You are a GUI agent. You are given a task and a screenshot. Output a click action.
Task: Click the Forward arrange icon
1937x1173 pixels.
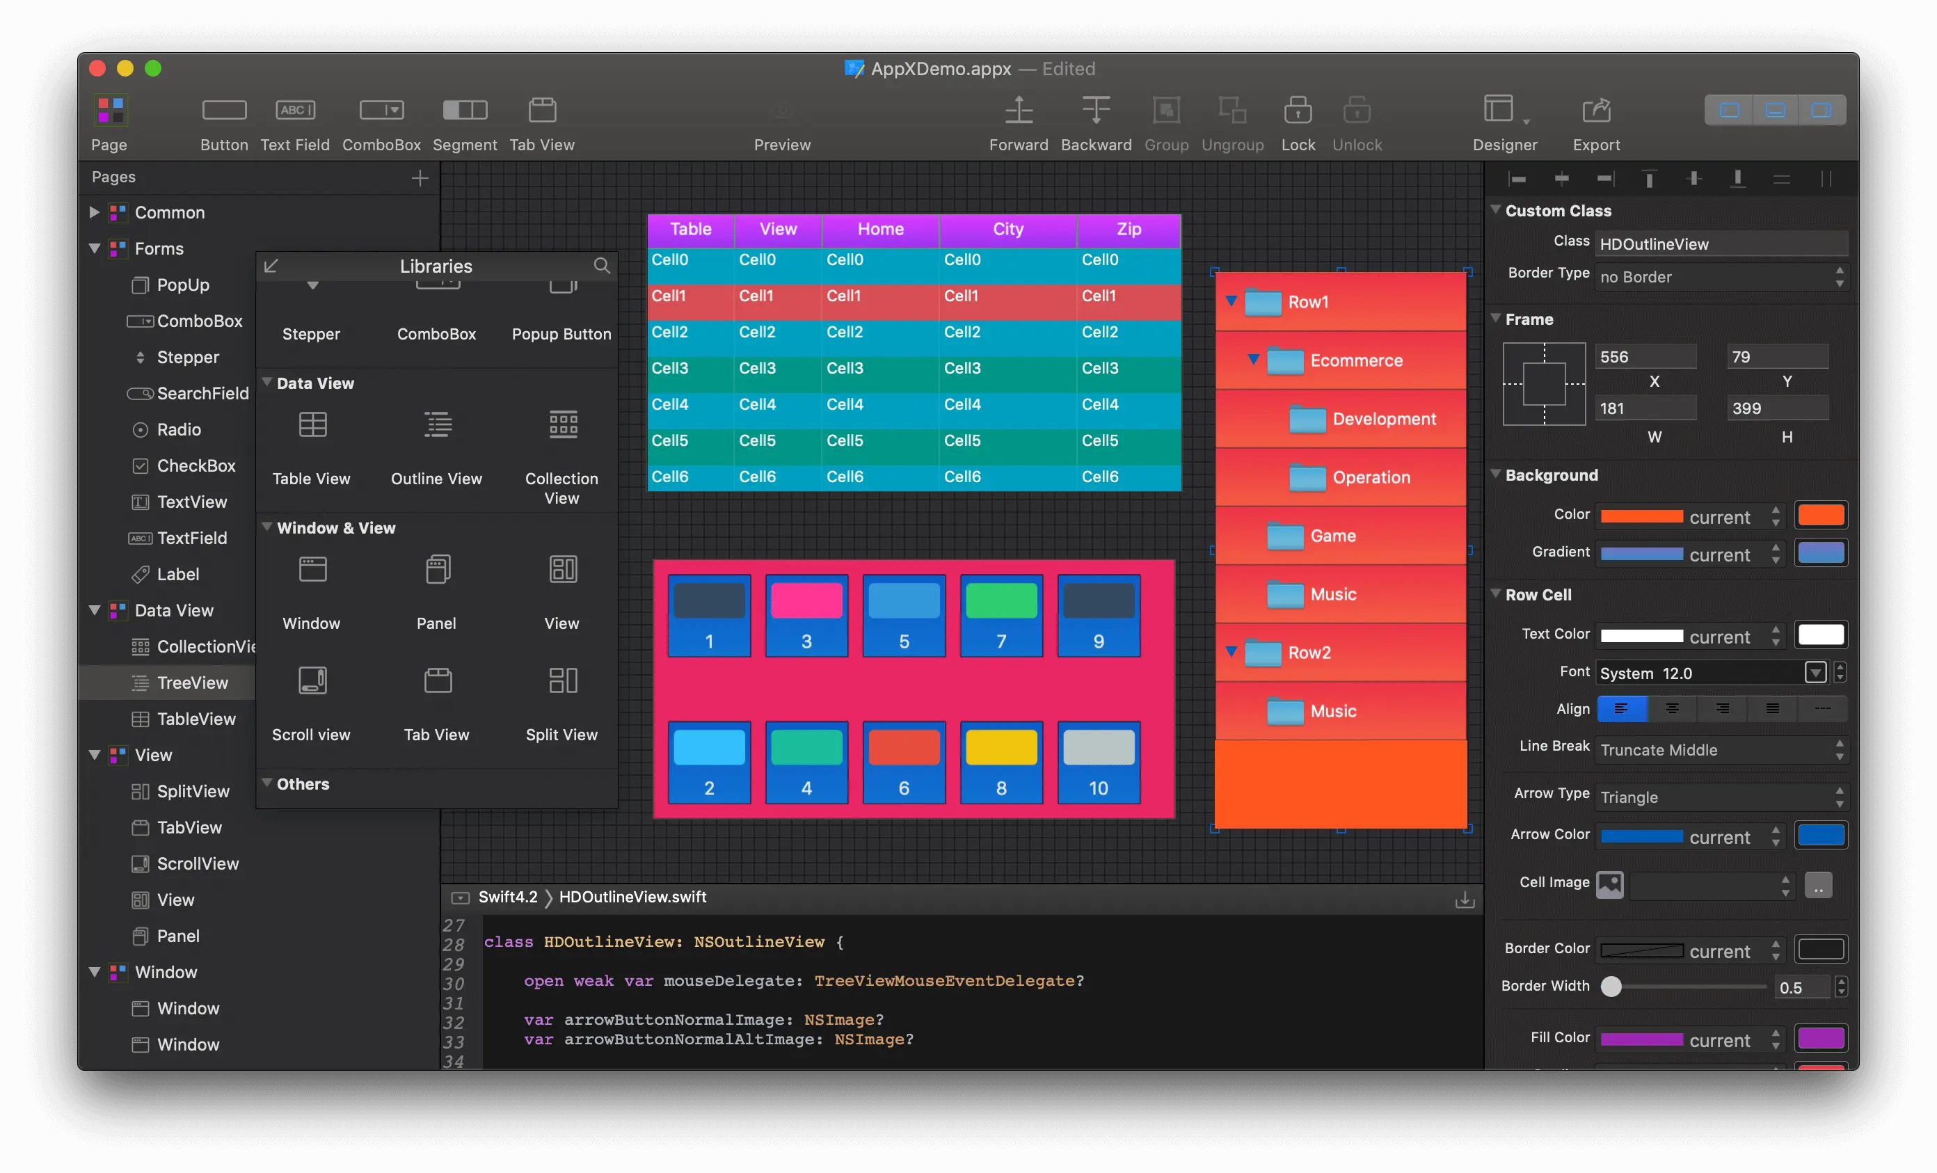[x=1018, y=111]
